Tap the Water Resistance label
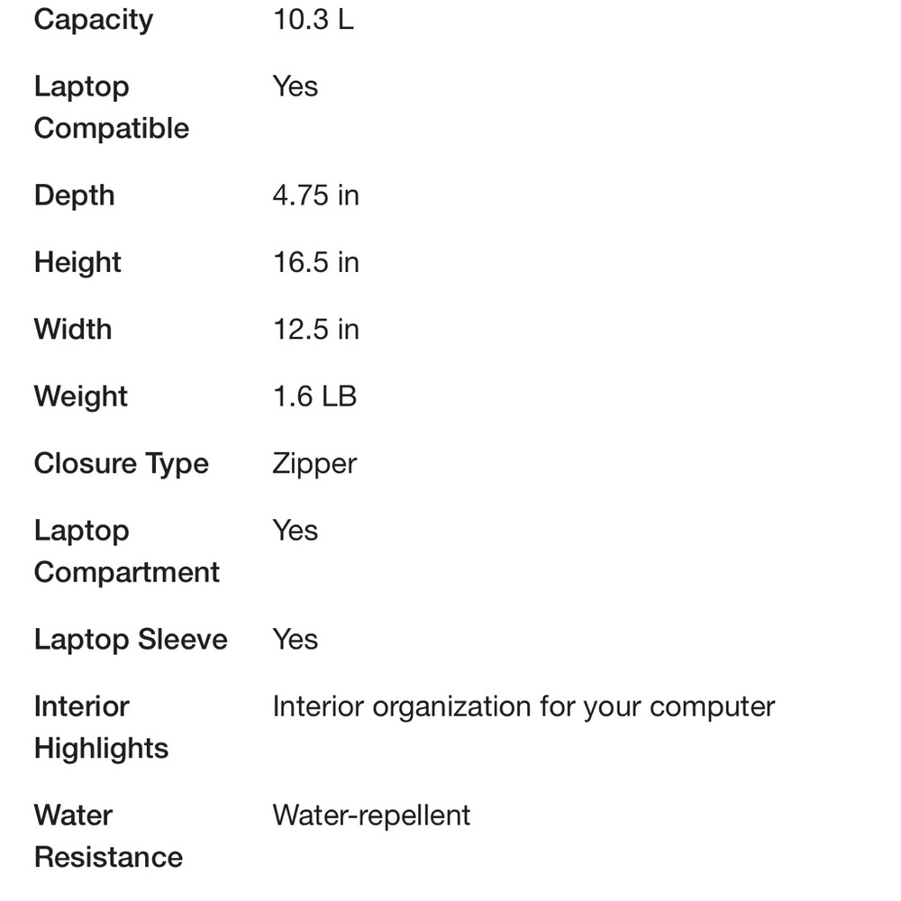Screen dimensions: 901x901 (x=108, y=836)
